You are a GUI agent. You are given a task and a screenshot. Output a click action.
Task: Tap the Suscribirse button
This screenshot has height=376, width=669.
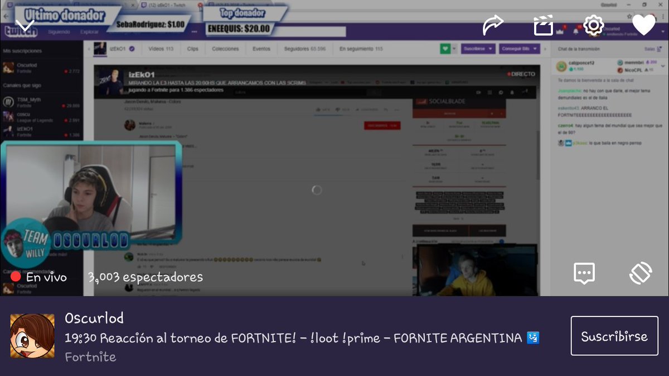(614, 336)
